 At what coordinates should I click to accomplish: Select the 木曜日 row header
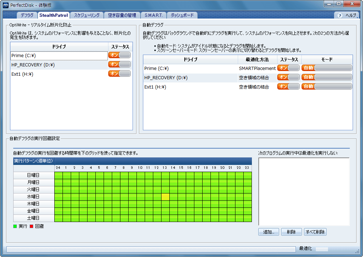(34, 204)
